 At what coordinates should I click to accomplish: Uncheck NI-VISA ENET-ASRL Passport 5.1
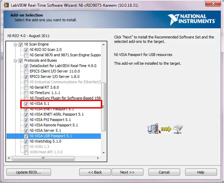point(26,115)
